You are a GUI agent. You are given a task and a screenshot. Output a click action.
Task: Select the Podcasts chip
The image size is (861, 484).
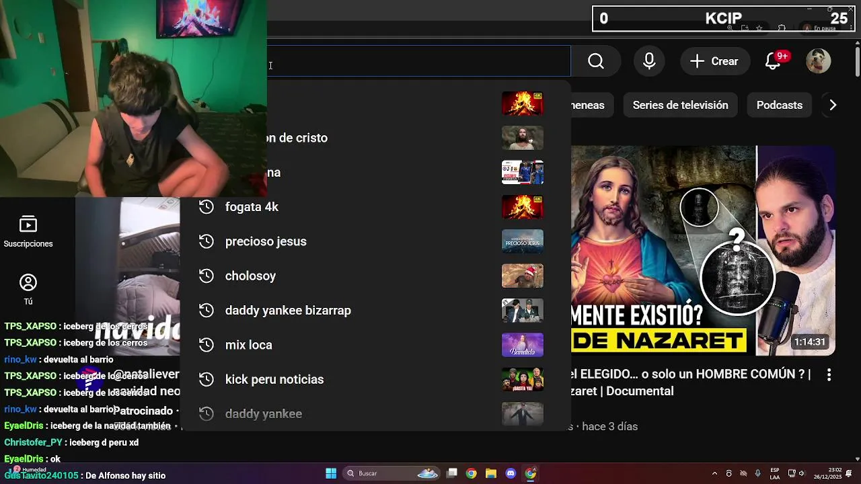click(779, 105)
